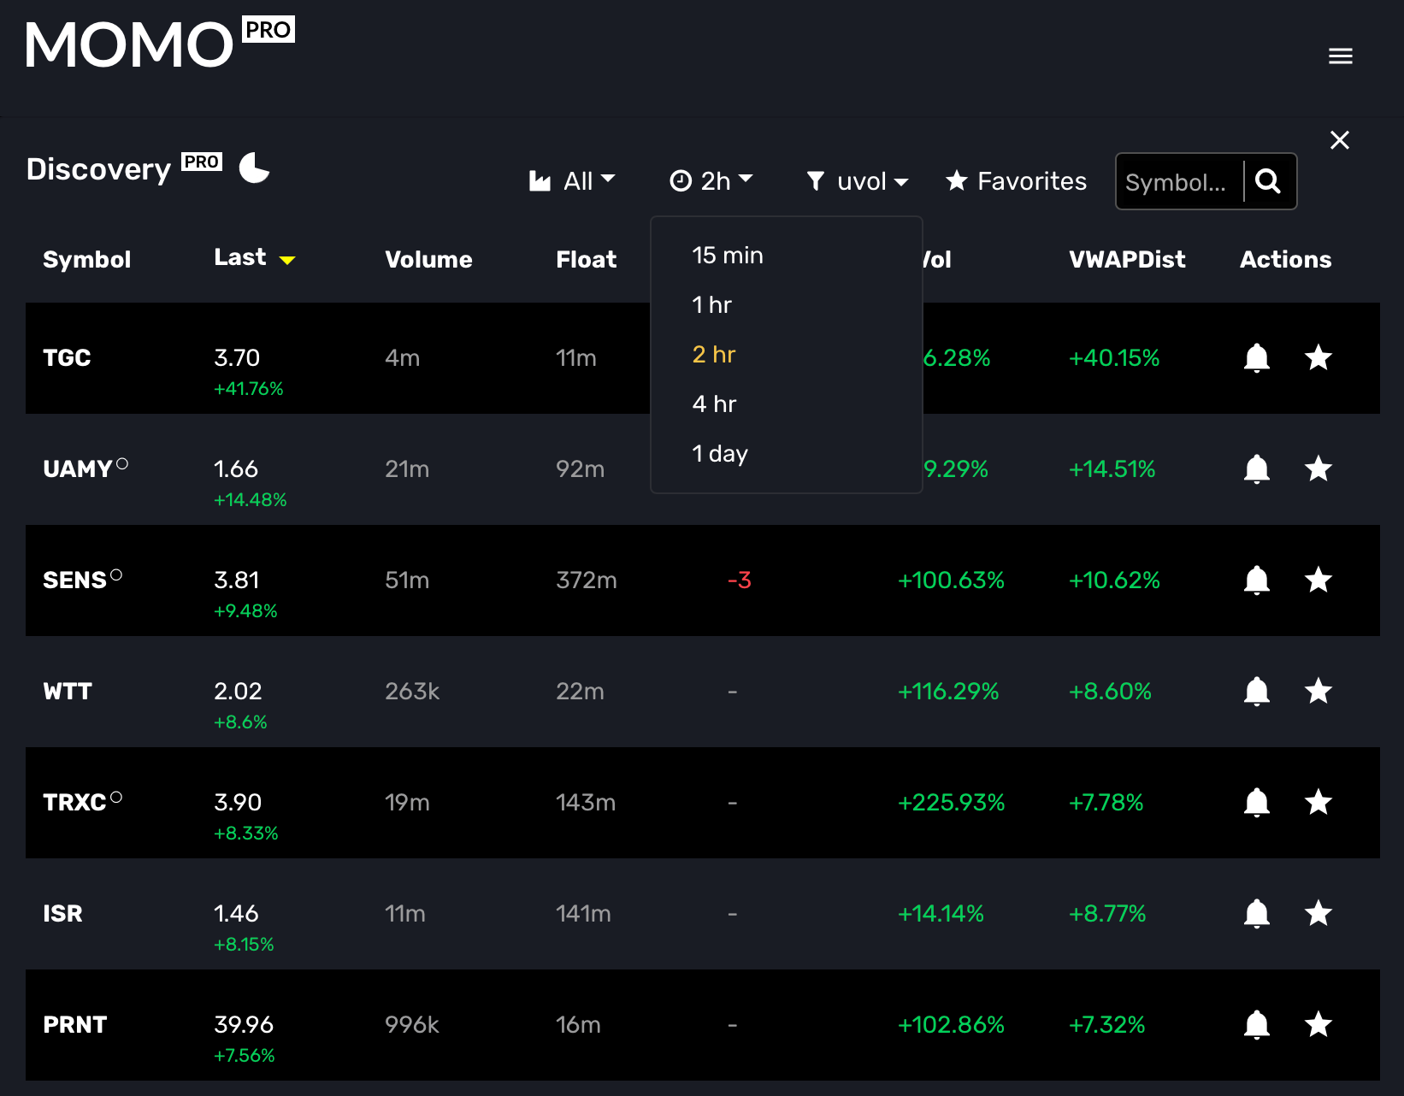
Task: Click the funnel icon beside uvol
Action: [816, 181]
